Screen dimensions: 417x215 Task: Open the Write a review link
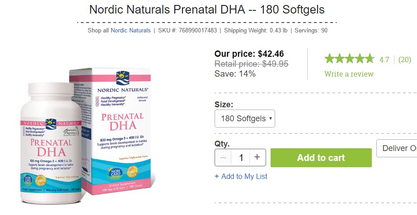coord(349,74)
